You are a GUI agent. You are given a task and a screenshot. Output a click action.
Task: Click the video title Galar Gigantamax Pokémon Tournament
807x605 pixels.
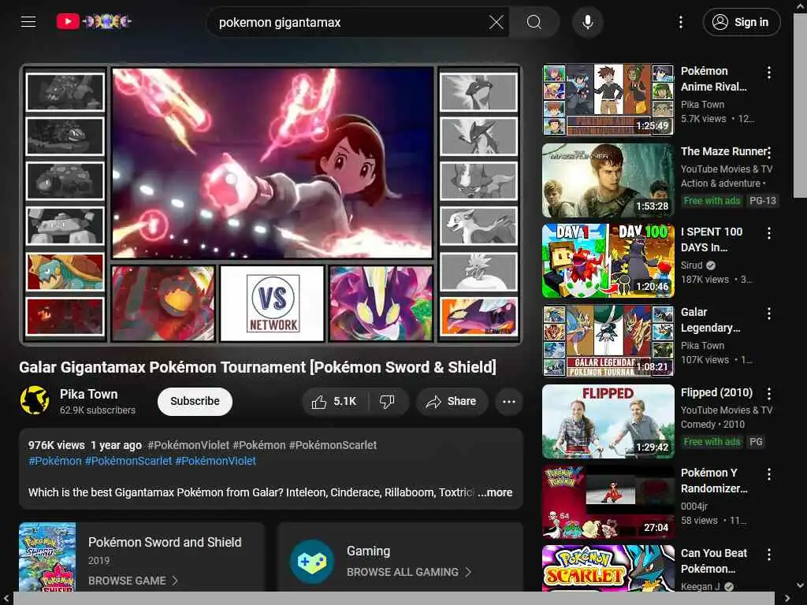[258, 367]
